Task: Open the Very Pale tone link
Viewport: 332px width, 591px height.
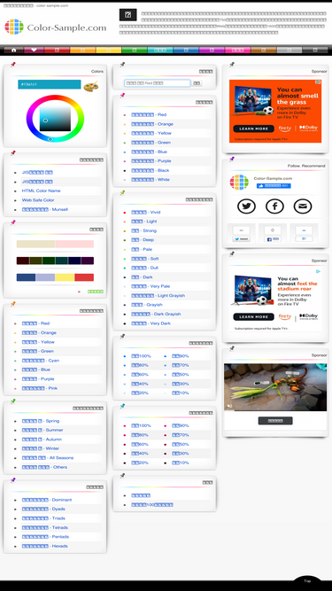Action: [x=151, y=286]
